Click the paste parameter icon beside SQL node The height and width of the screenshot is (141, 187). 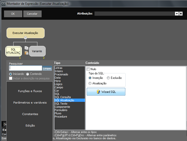pos(26,53)
